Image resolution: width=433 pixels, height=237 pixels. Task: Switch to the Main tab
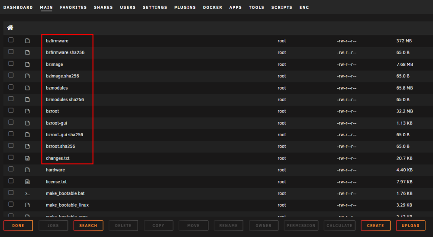click(46, 7)
